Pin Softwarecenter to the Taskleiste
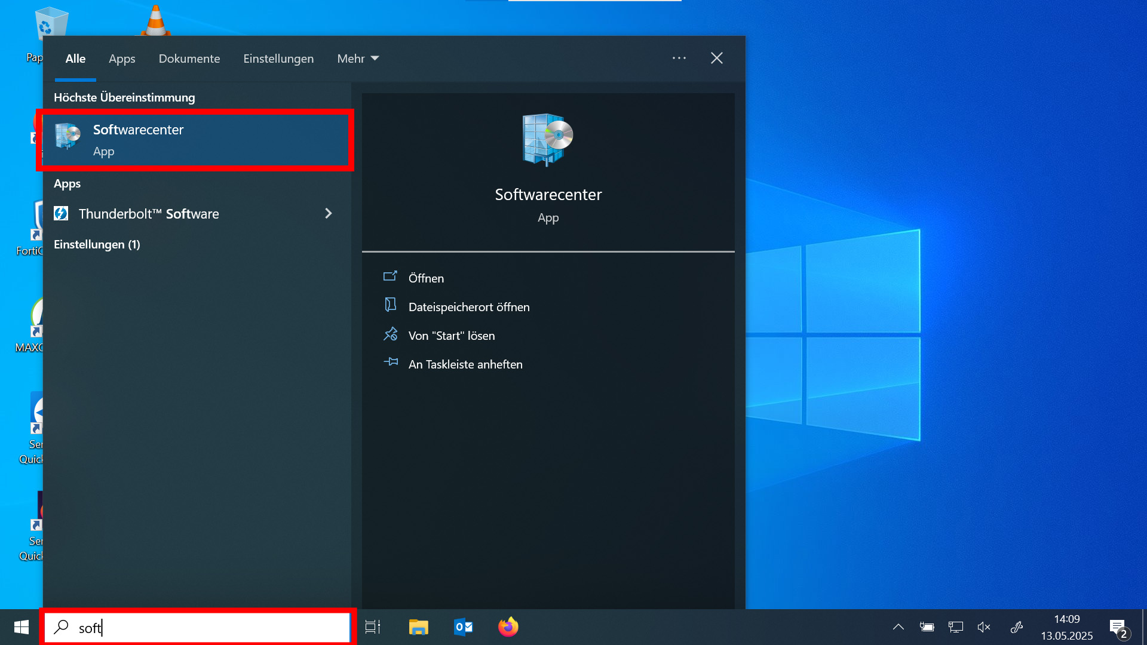 (x=465, y=364)
